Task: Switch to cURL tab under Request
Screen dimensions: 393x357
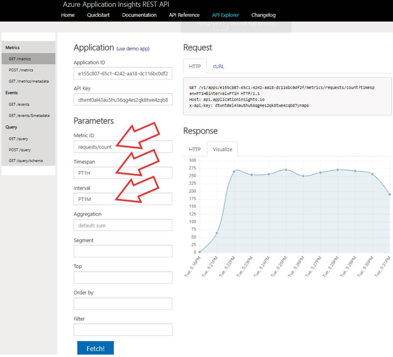Action: [x=218, y=67]
